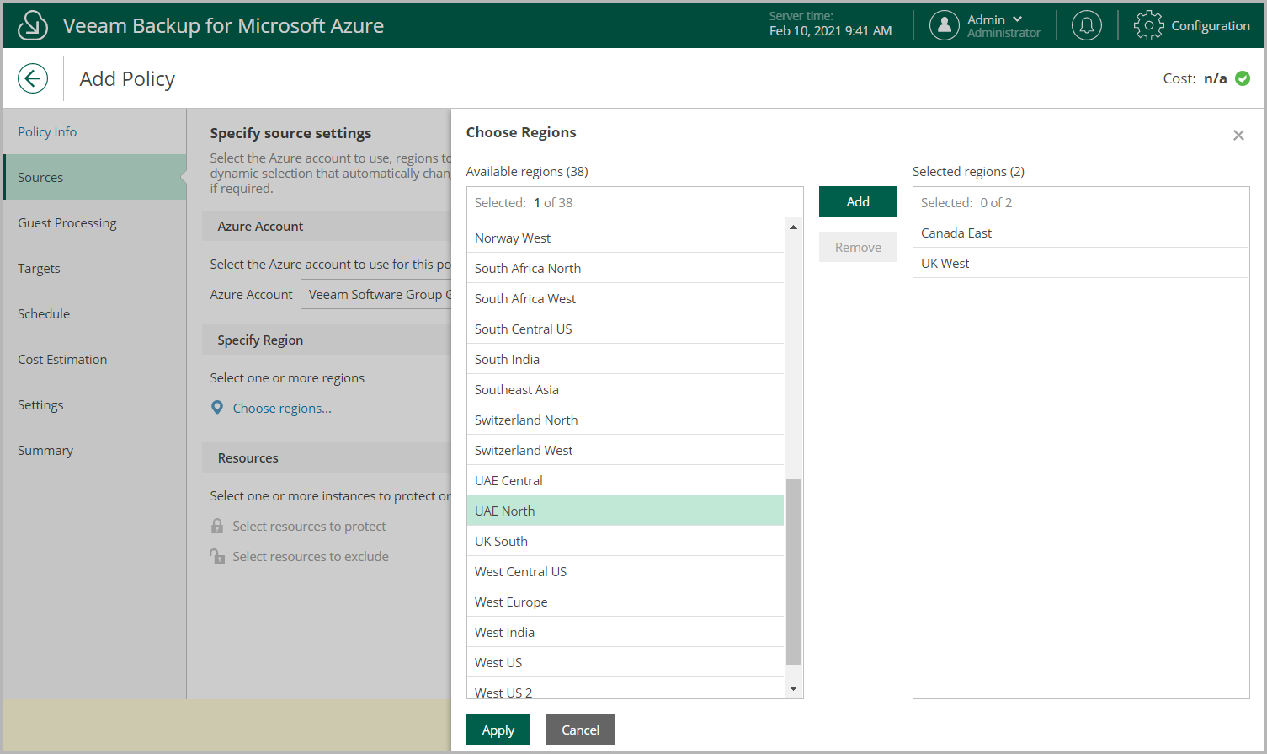
Task: Select Norway West in available regions
Action: pos(626,238)
